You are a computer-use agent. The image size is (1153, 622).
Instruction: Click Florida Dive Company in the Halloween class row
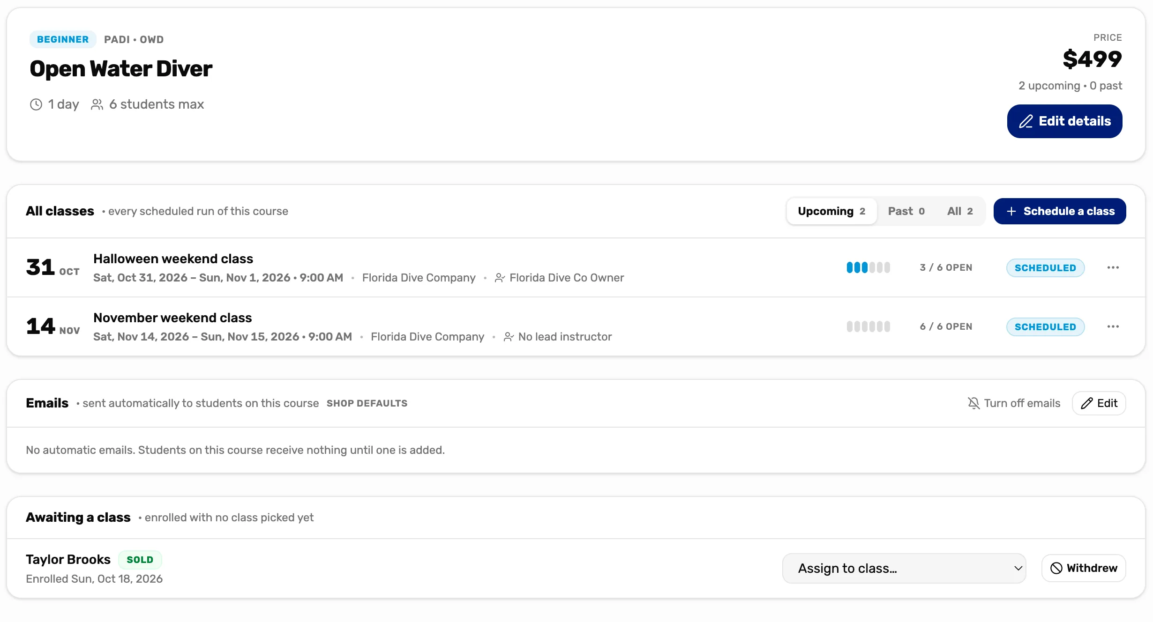[419, 278]
